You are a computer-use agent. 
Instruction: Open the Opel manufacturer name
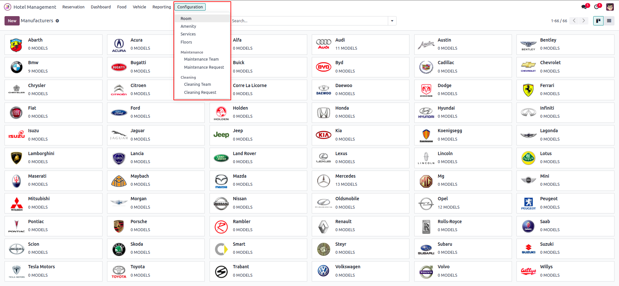(443, 199)
